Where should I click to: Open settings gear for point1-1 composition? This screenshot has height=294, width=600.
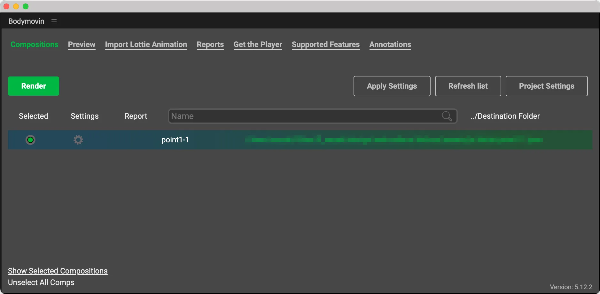point(78,140)
